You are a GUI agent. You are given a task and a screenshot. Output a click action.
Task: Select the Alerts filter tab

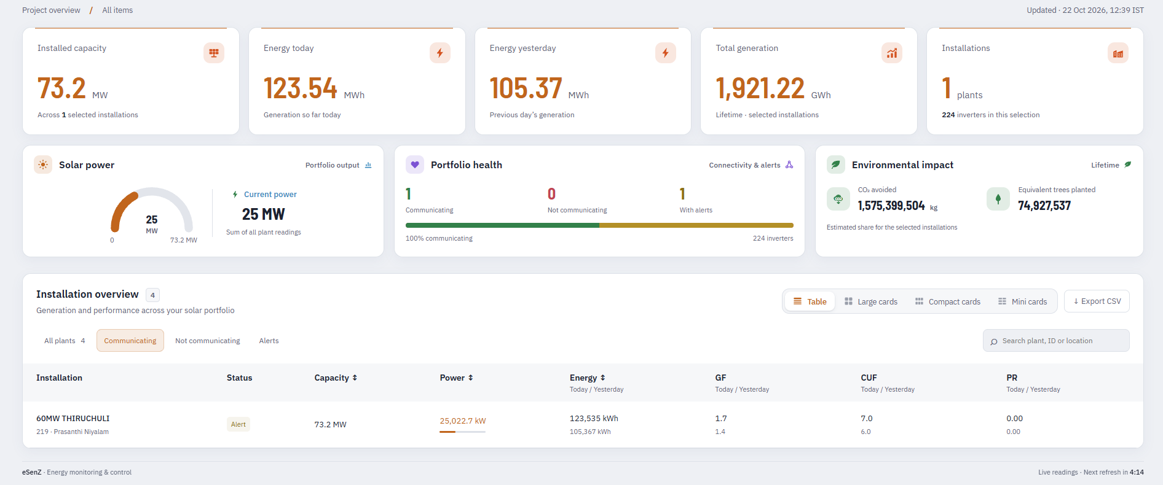[269, 341]
